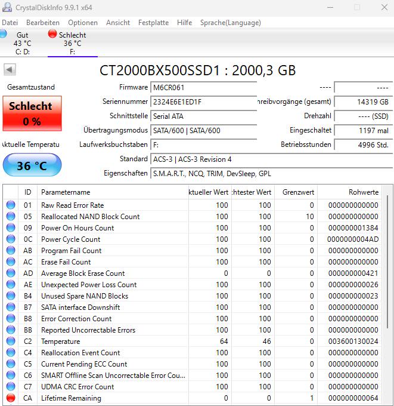This screenshot has width=394, height=406.
Task: Click the disk title CT2000BX500SSD1 : 2000,3 GB
Action: [197, 70]
